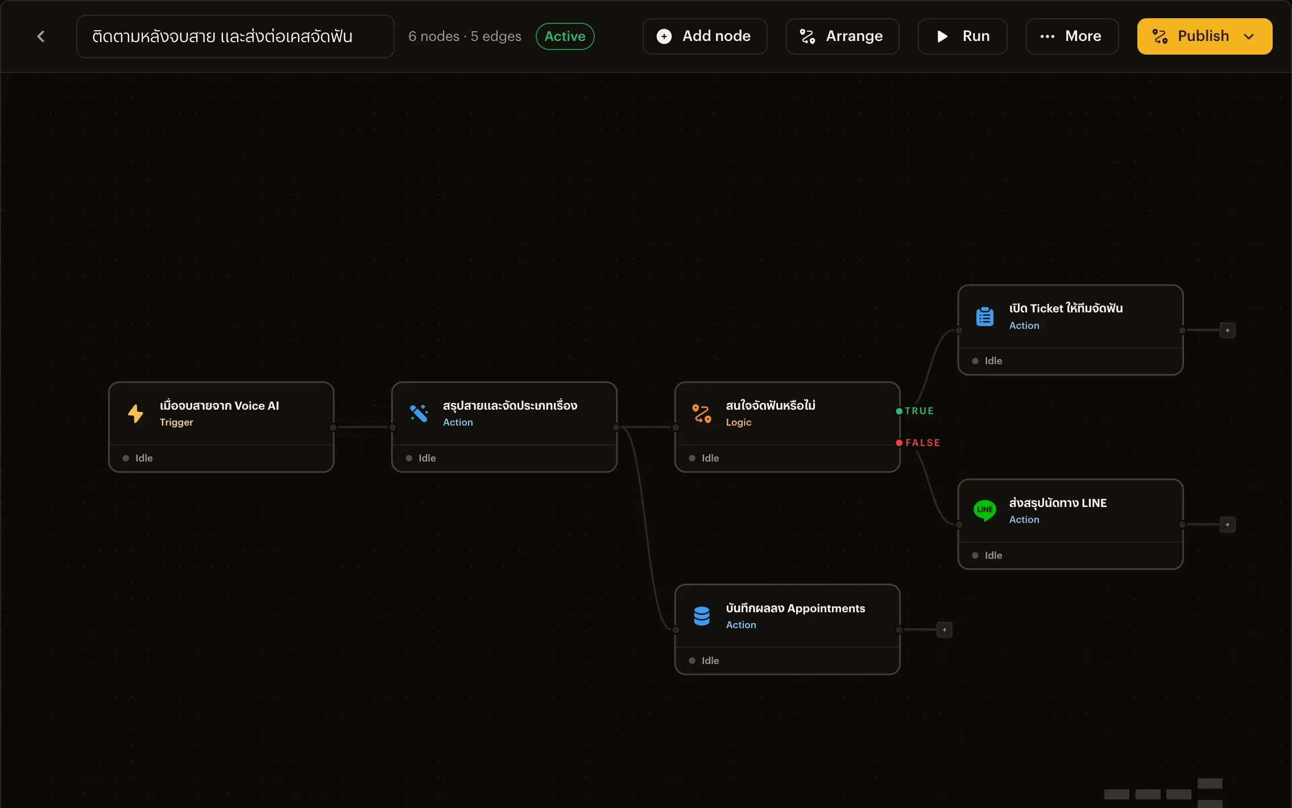Open the More options menu

point(1072,36)
